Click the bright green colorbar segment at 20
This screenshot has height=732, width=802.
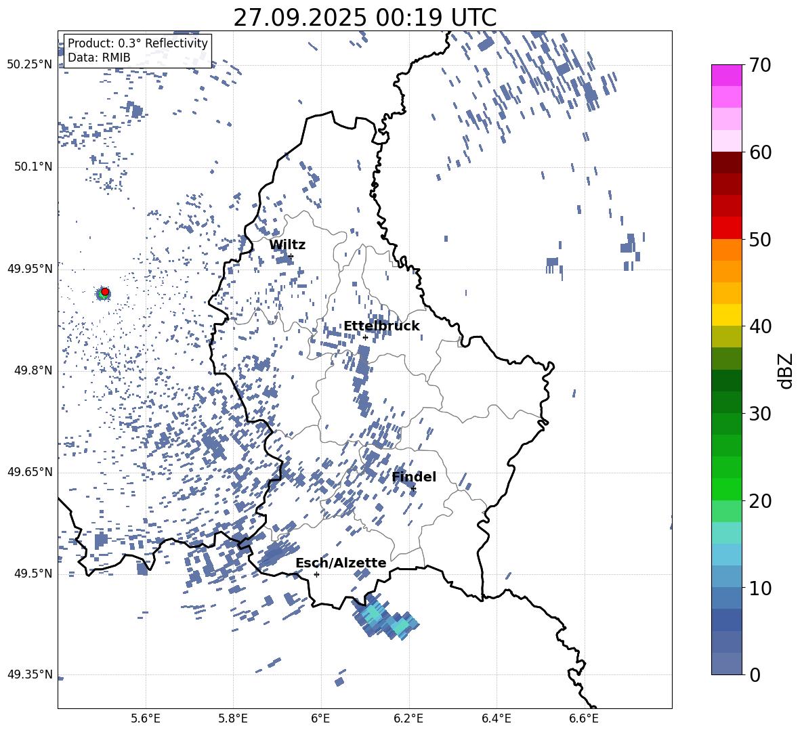tap(726, 489)
